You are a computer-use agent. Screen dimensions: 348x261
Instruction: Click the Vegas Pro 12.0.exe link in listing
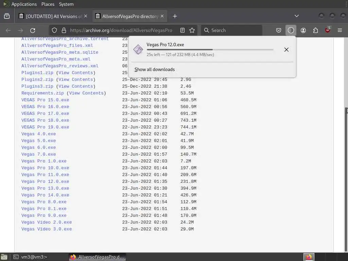[x=45, y=181]
